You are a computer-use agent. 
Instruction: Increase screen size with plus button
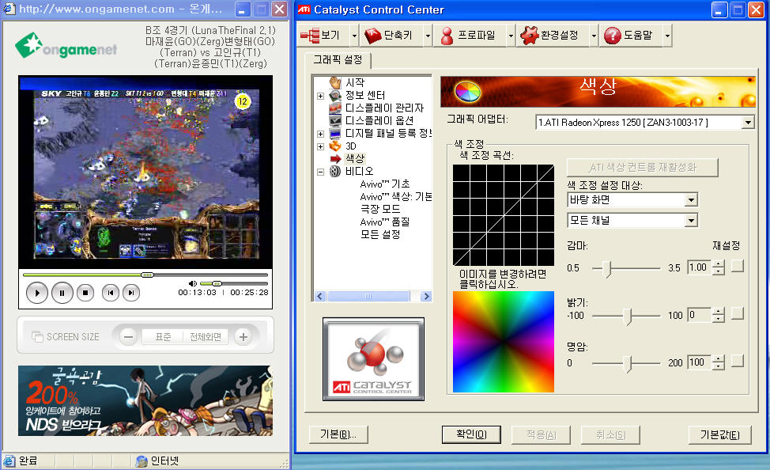click(243, 337)
